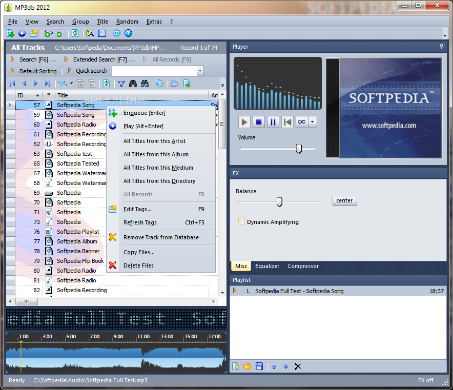Click the center balance button

[345, 201]
